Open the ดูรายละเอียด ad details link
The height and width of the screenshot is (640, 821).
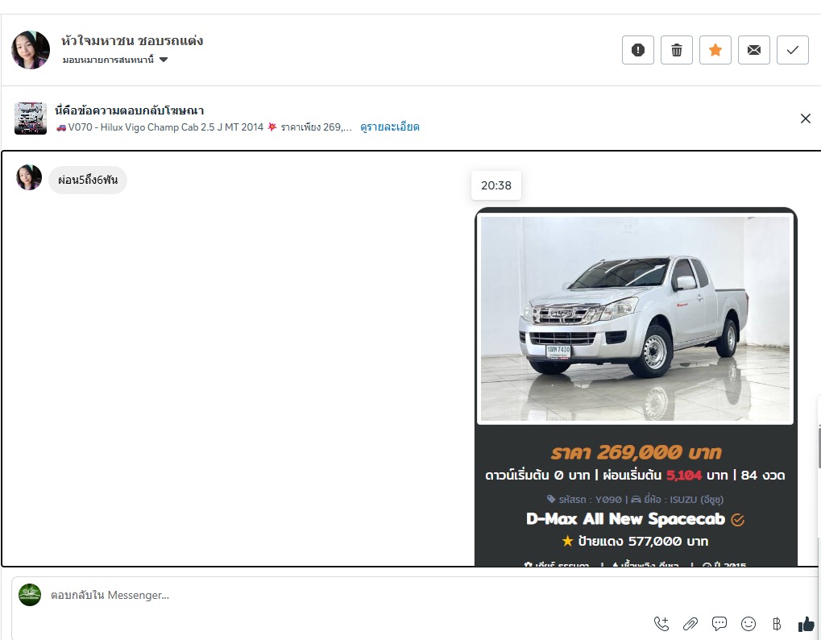coord(390,127)
